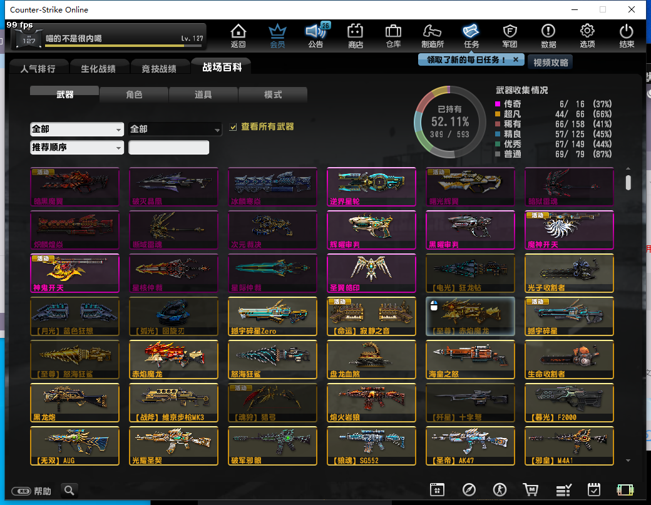Image resolution: width=651 pixels, height=505 pixels.
Task: Expand the first 全部 category dropdown
Action: click(x=77, y=129)
